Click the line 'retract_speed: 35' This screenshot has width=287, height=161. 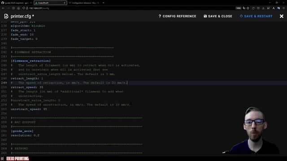coord(27,87)
